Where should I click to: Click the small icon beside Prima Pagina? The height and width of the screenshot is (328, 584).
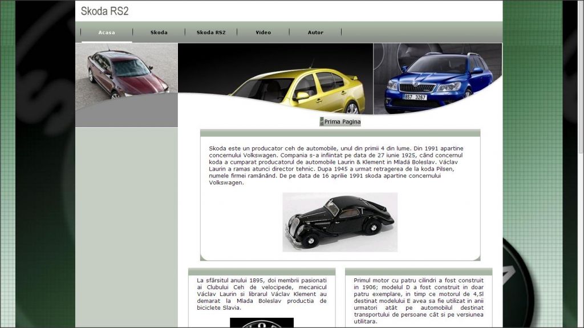coord(322,122)
